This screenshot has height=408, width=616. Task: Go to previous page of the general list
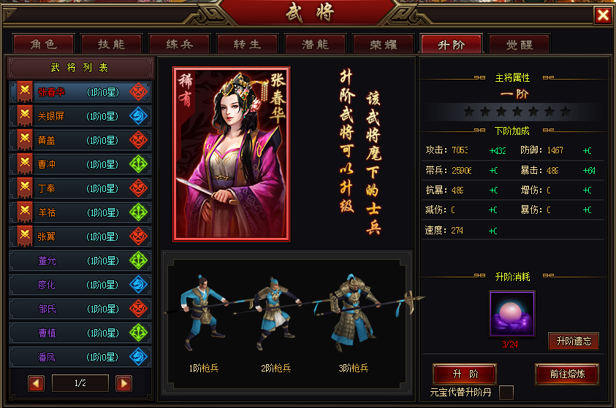pyautogui.click(x=36, y=383)
